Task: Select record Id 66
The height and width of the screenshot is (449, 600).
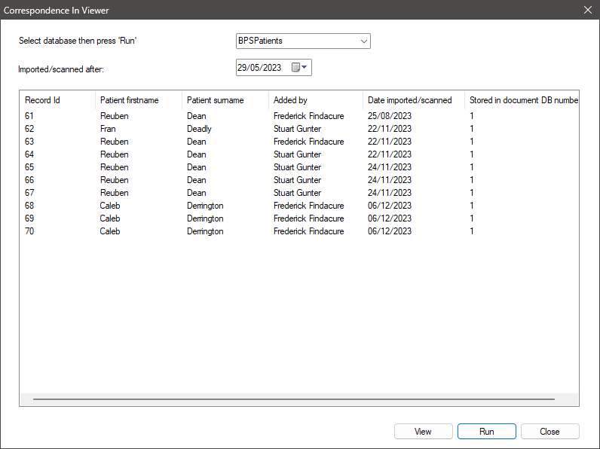Action: pyautogui.click(x=29, y=180)
